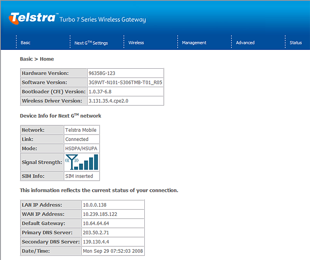This screenshot has height=260, width=310.
Task: Click the Link label
Action: (x=28, y=139)
